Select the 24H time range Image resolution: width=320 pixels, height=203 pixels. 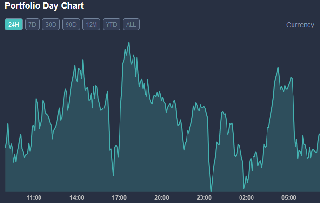(x=14, y=25)
